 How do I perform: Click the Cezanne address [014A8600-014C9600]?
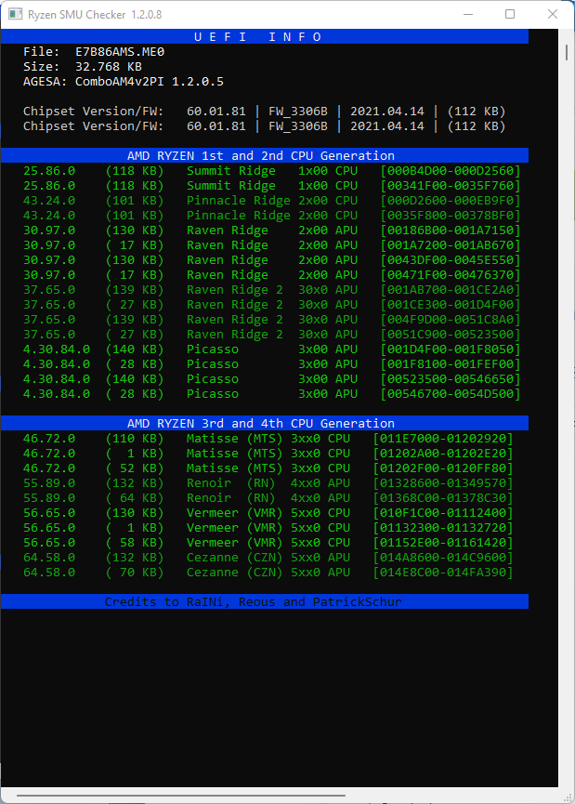coord(443,558)
